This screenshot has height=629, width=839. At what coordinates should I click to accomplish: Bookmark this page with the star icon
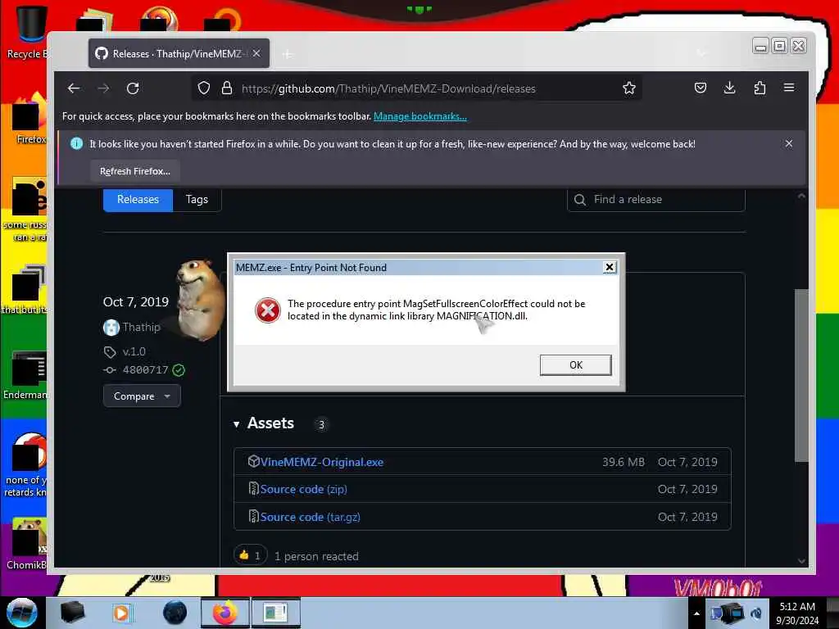[629, 88]
